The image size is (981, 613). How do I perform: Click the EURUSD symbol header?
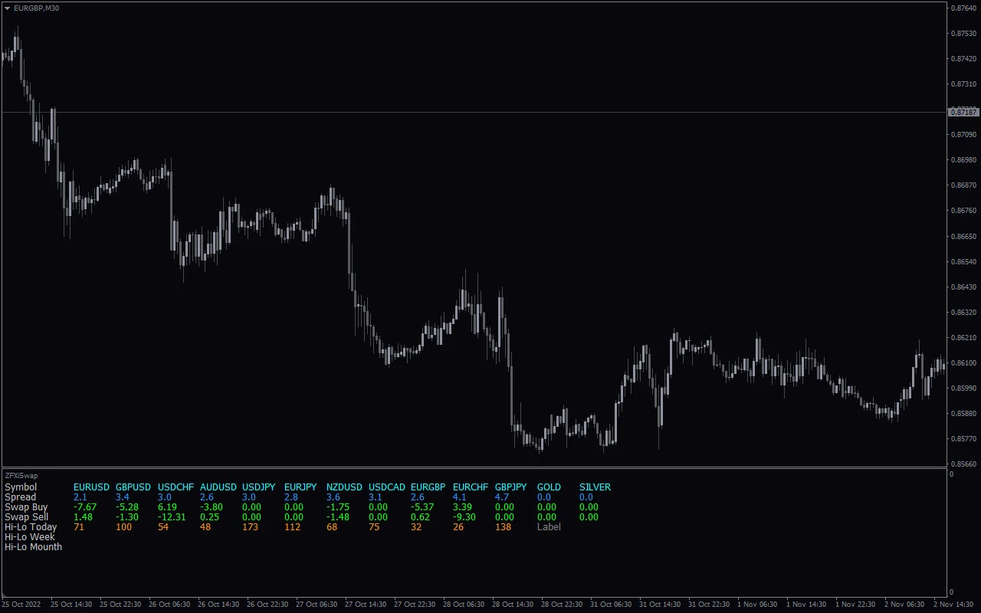pyautogui.click(x=91, y=487)
